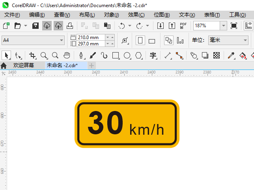This screenshot has width=254, height=190.
Task: Select the Color eyedropper tool
Action: click(x=231, y=55)
